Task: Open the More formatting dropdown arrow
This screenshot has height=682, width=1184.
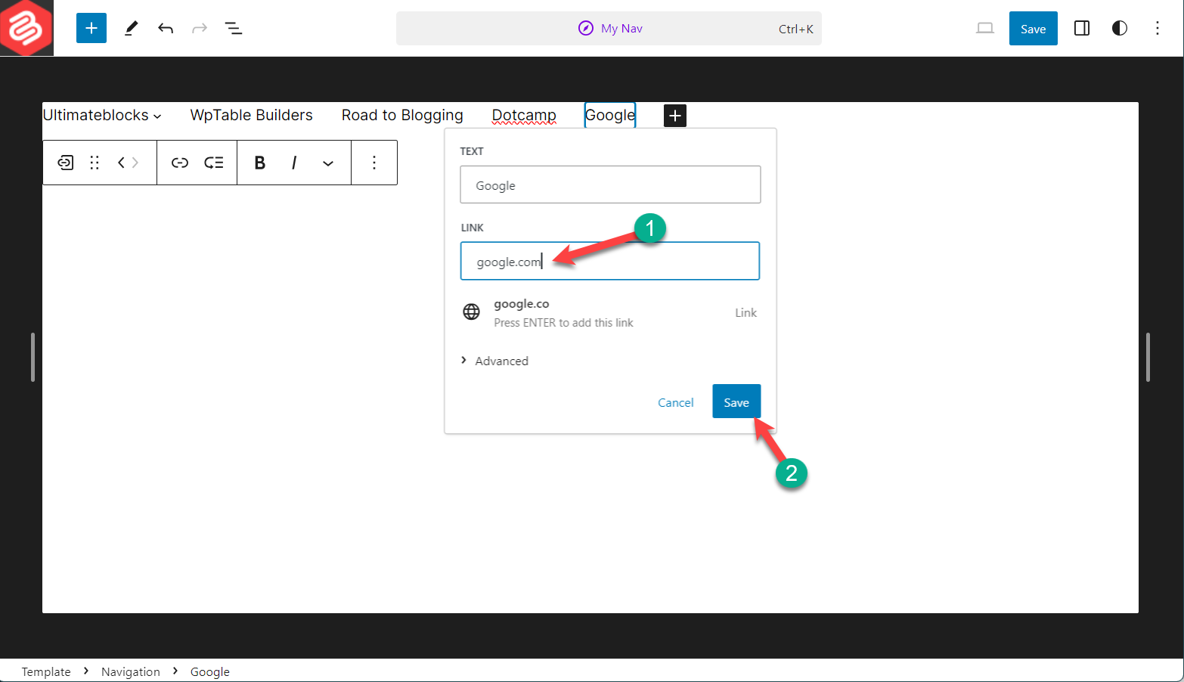Action: [x=328, y=163]
